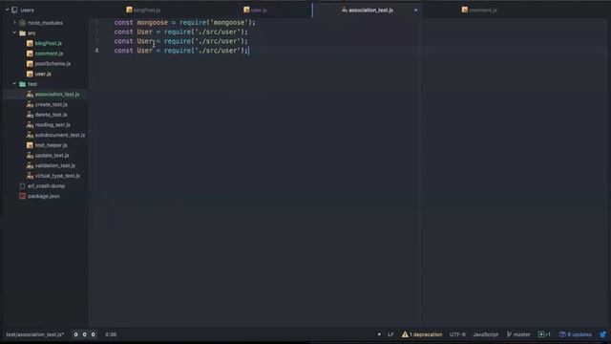The height and width of the screenshot is (344, 611).
Task: Open comment.js from the src folder
Action: (49, 54)
